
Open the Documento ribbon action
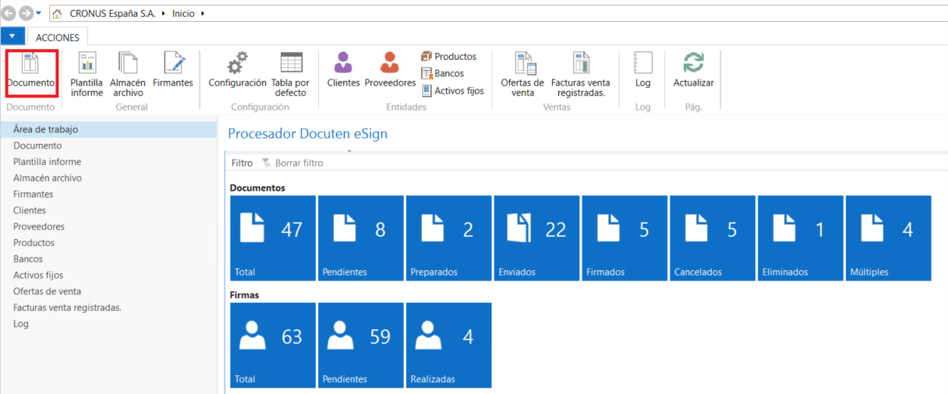[x=31, y=70]
